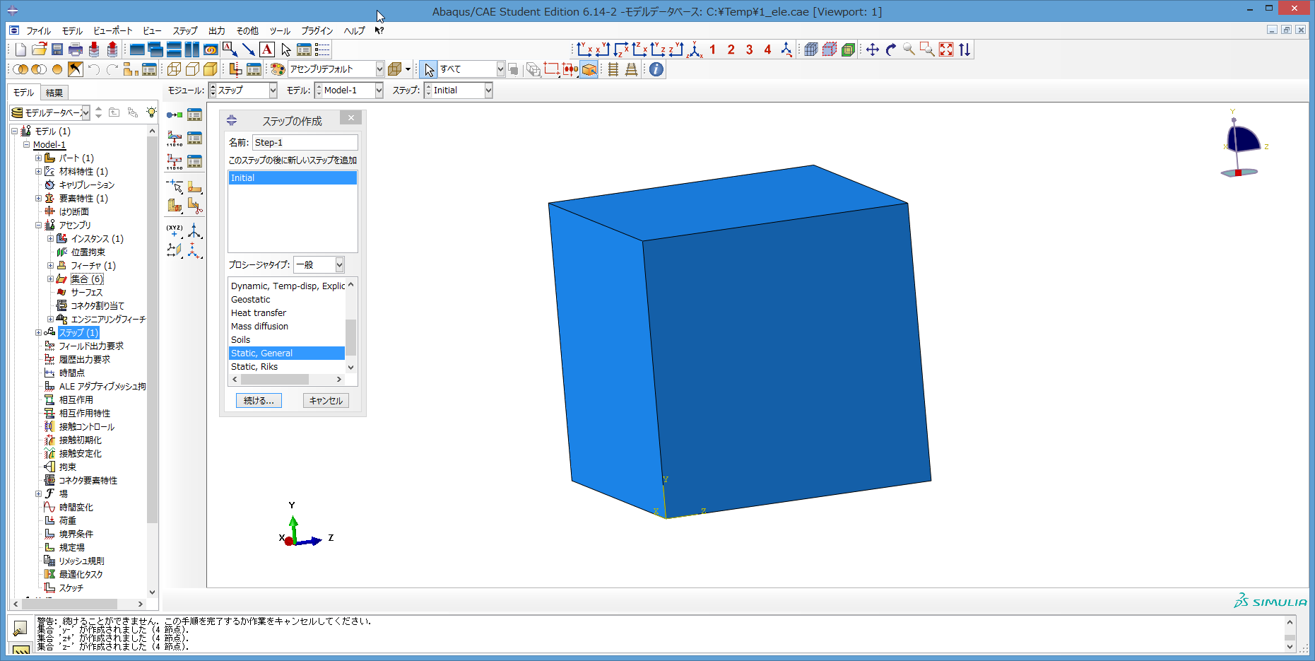Click the Query information (i) icon

656,69
